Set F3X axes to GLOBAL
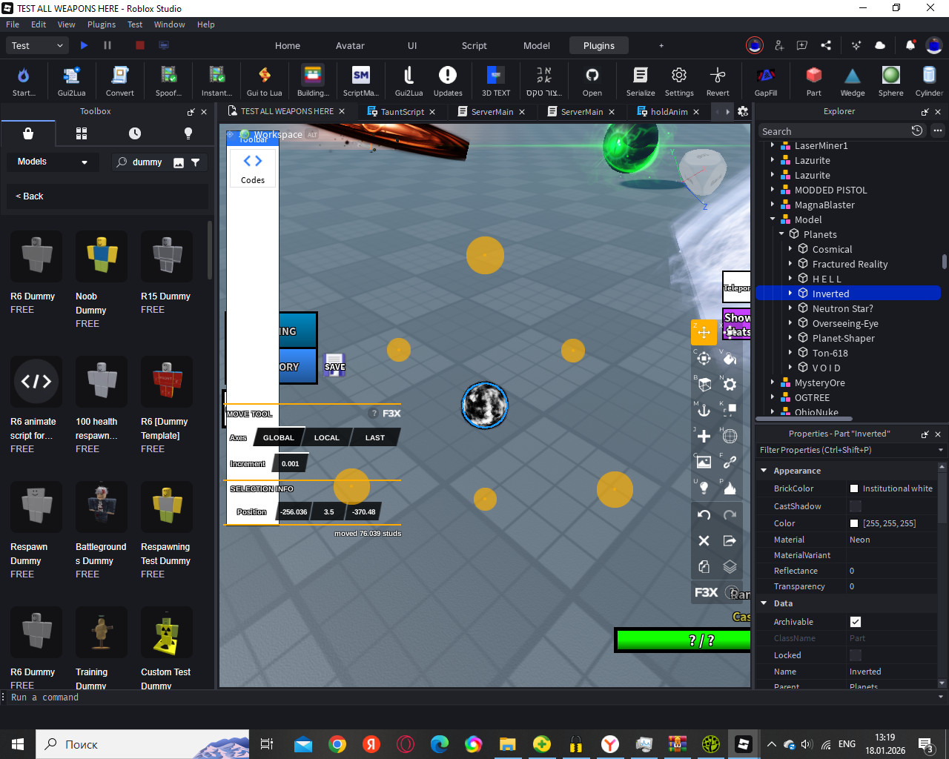Viewport: 949px width, 759px height. (279, 437)
